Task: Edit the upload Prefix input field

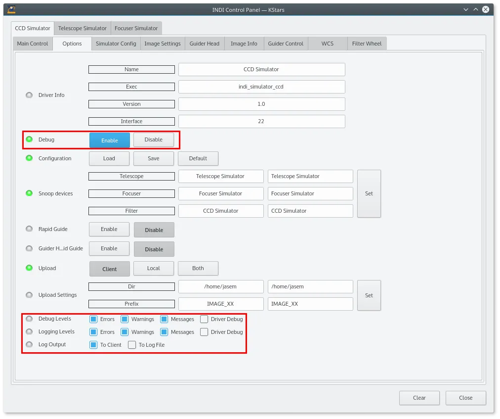Action: click(x=310, y=304)
